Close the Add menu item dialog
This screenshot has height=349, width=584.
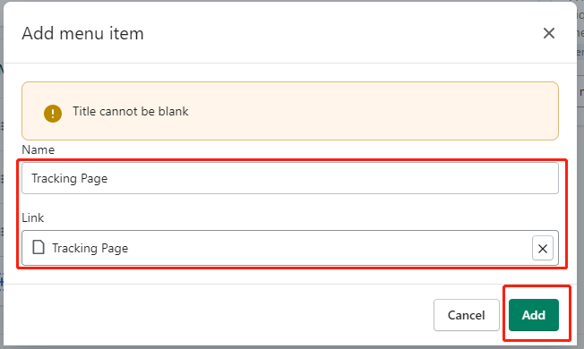(548, 33)
